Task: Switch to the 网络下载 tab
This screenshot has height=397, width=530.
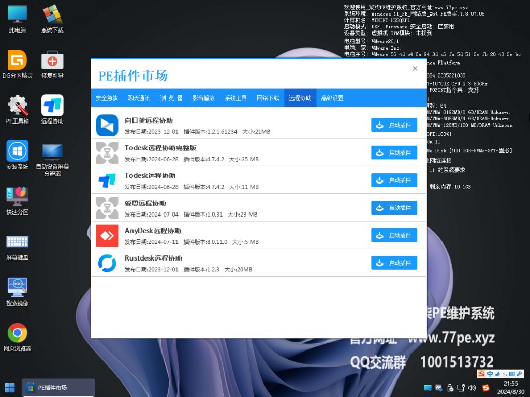Action: pyautogui.click(x=268, y=98)
